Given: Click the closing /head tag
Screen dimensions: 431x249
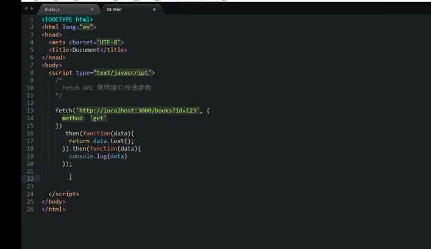Looking at the screenshot, I should [x=53, y=58].
